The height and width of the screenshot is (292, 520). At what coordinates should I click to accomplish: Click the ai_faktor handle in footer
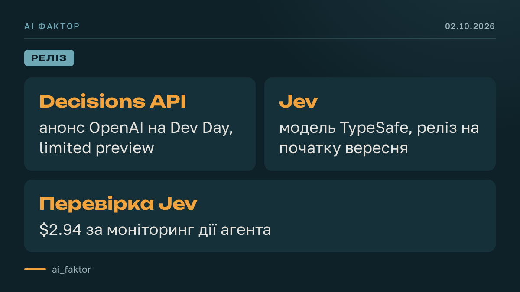coord(71,269)
